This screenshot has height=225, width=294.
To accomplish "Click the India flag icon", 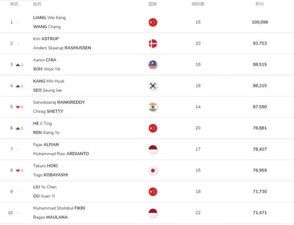I will coord(153,107).
